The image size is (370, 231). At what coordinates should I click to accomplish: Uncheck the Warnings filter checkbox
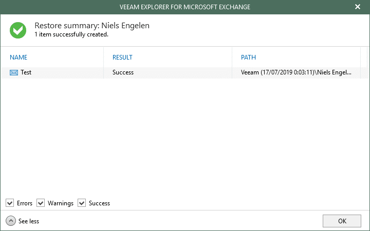tap(41, 203)
